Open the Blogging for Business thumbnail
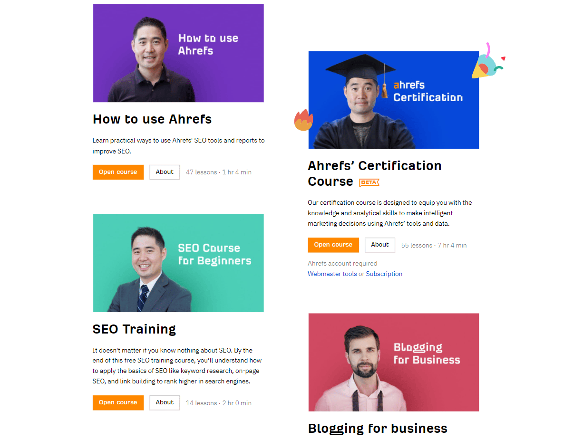 (394, 362)
